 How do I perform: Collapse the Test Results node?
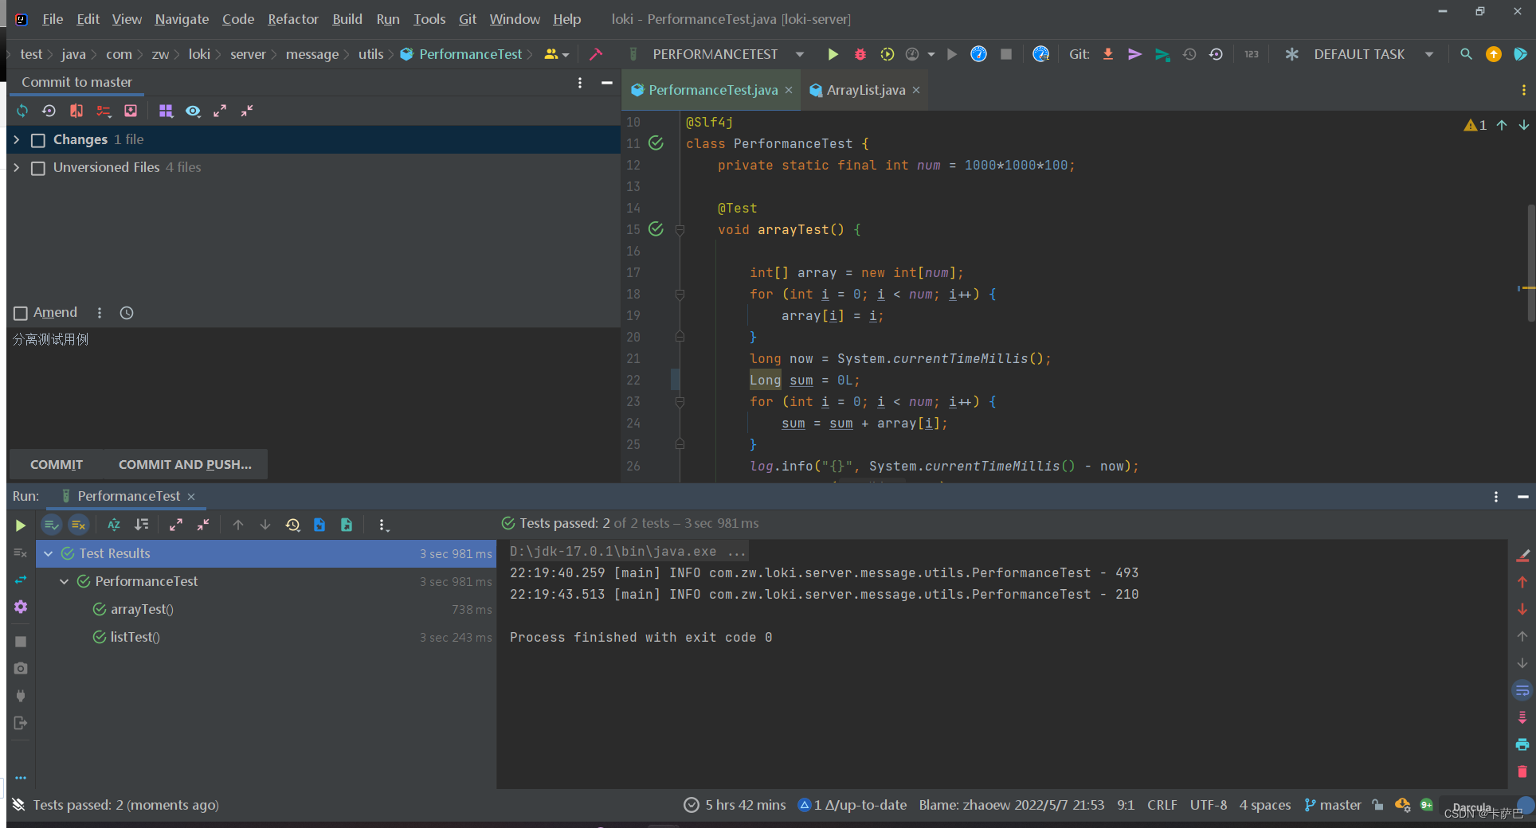coord(48,553)
